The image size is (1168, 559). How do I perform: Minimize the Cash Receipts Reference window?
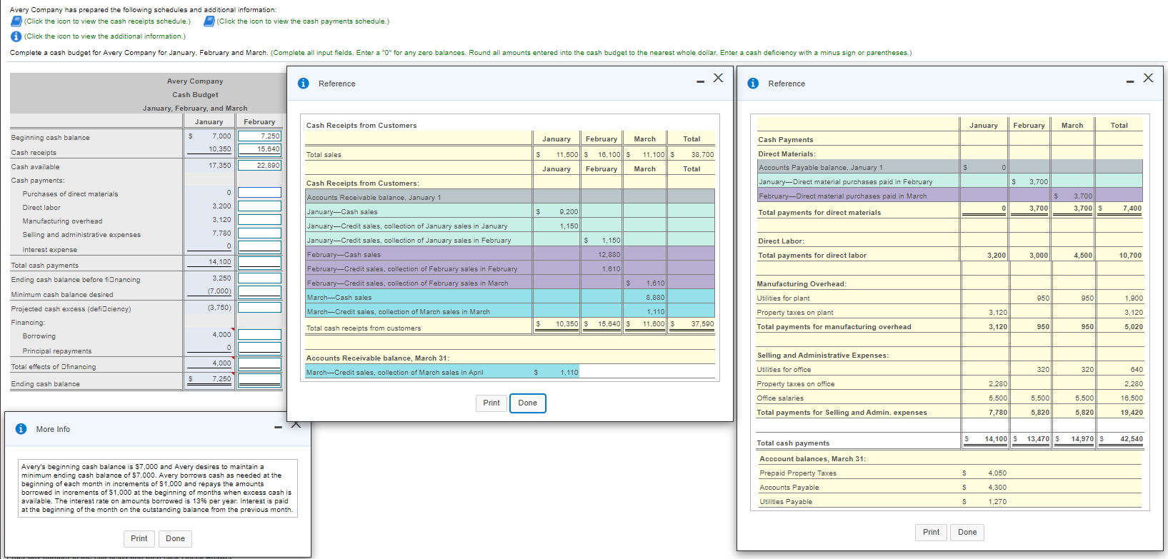pyautogui.click(x=701, y=81)
